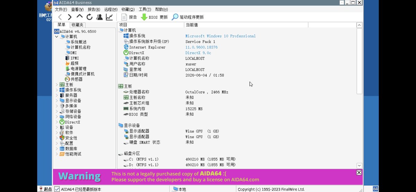Open Microsoft Windows 10 Professional link

coord(220,36)
